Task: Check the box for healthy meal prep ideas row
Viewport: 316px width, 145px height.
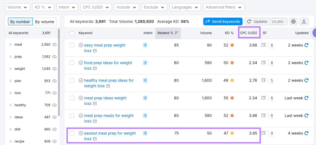Action: pos(72,80)
